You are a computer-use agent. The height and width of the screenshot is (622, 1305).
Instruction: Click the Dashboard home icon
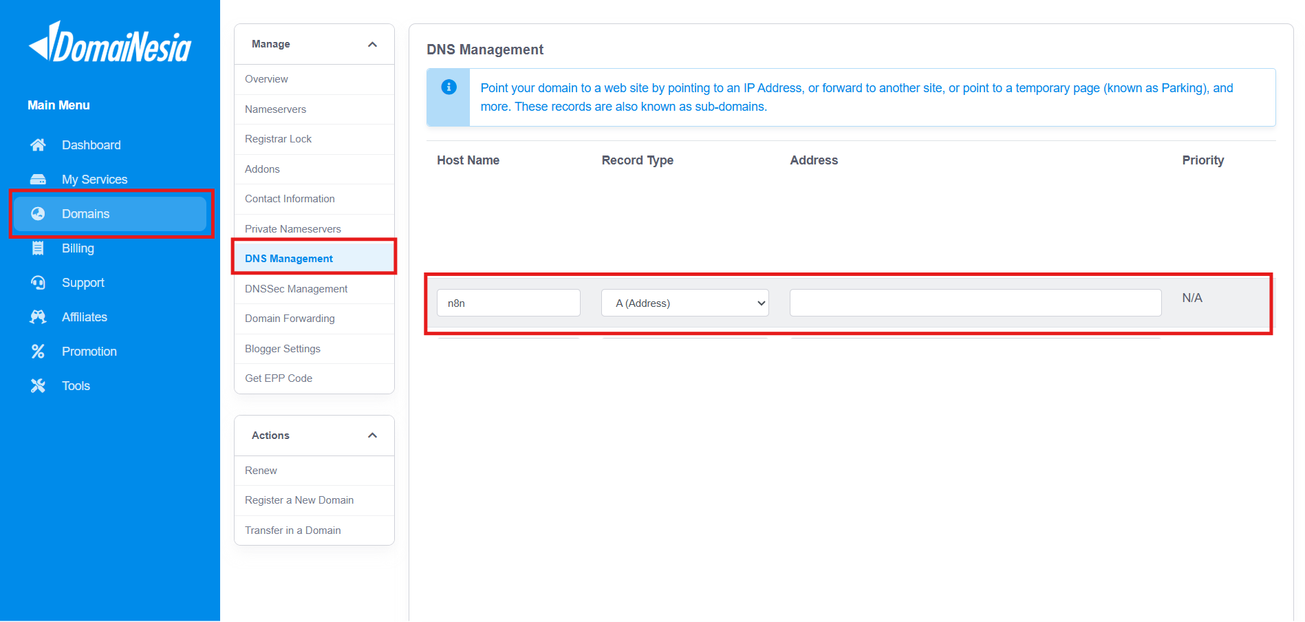38,145
